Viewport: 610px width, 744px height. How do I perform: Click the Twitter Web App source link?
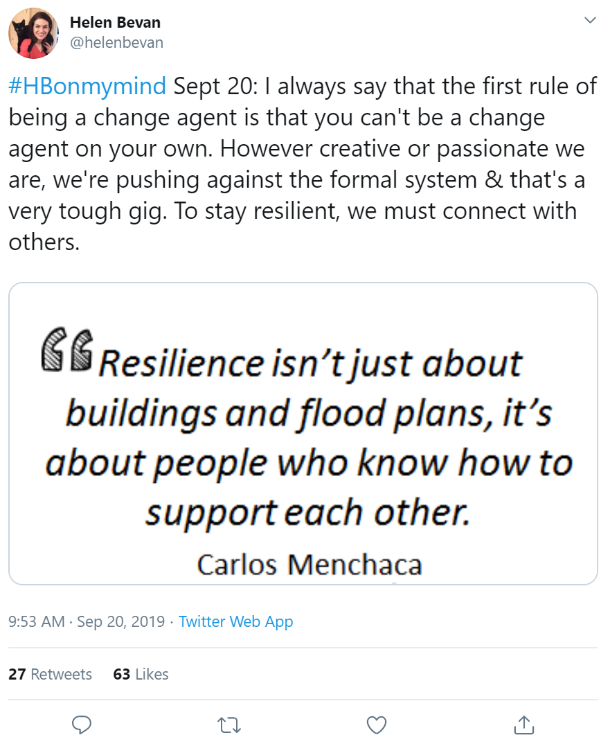pyautogui.click(x=235, y=621)
